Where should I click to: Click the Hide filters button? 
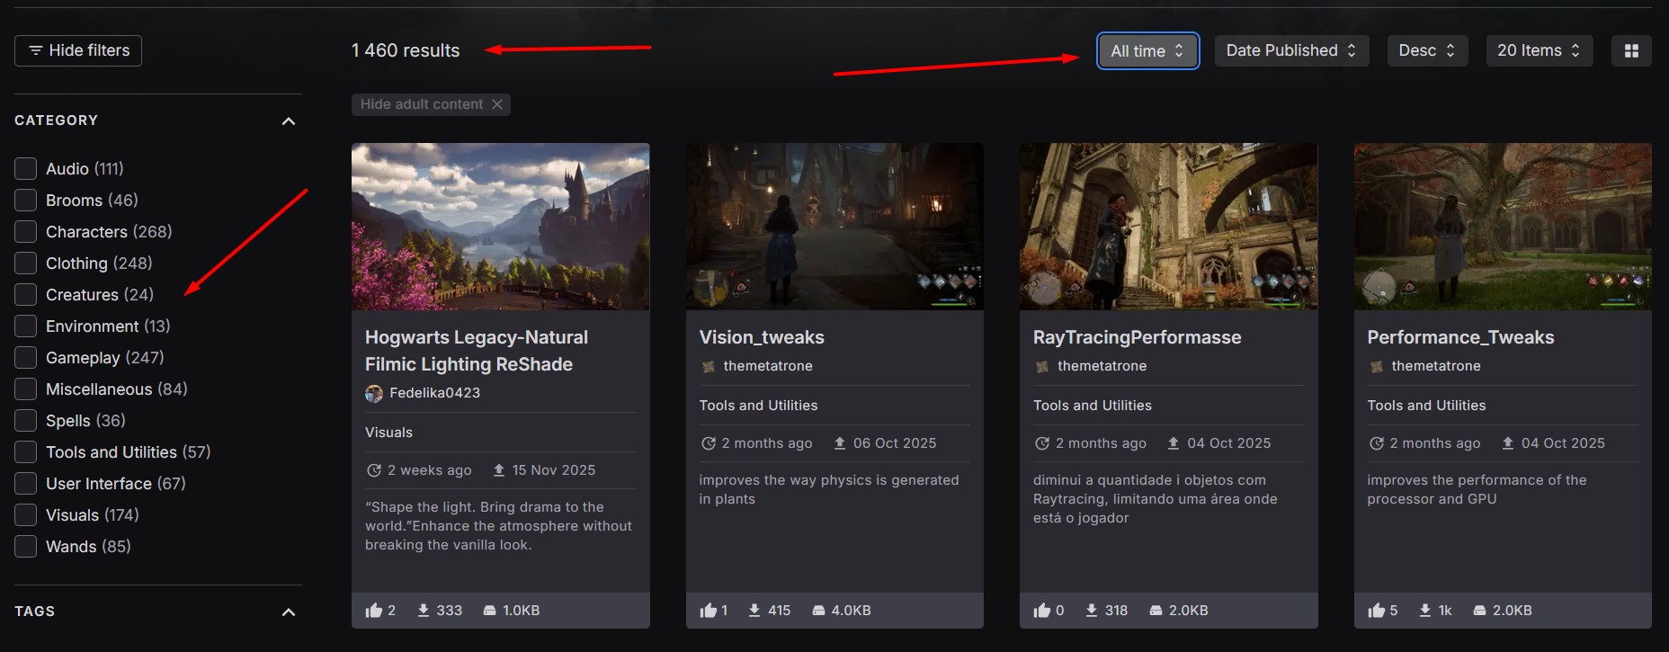pyautogui.click(x=78, y=51)
